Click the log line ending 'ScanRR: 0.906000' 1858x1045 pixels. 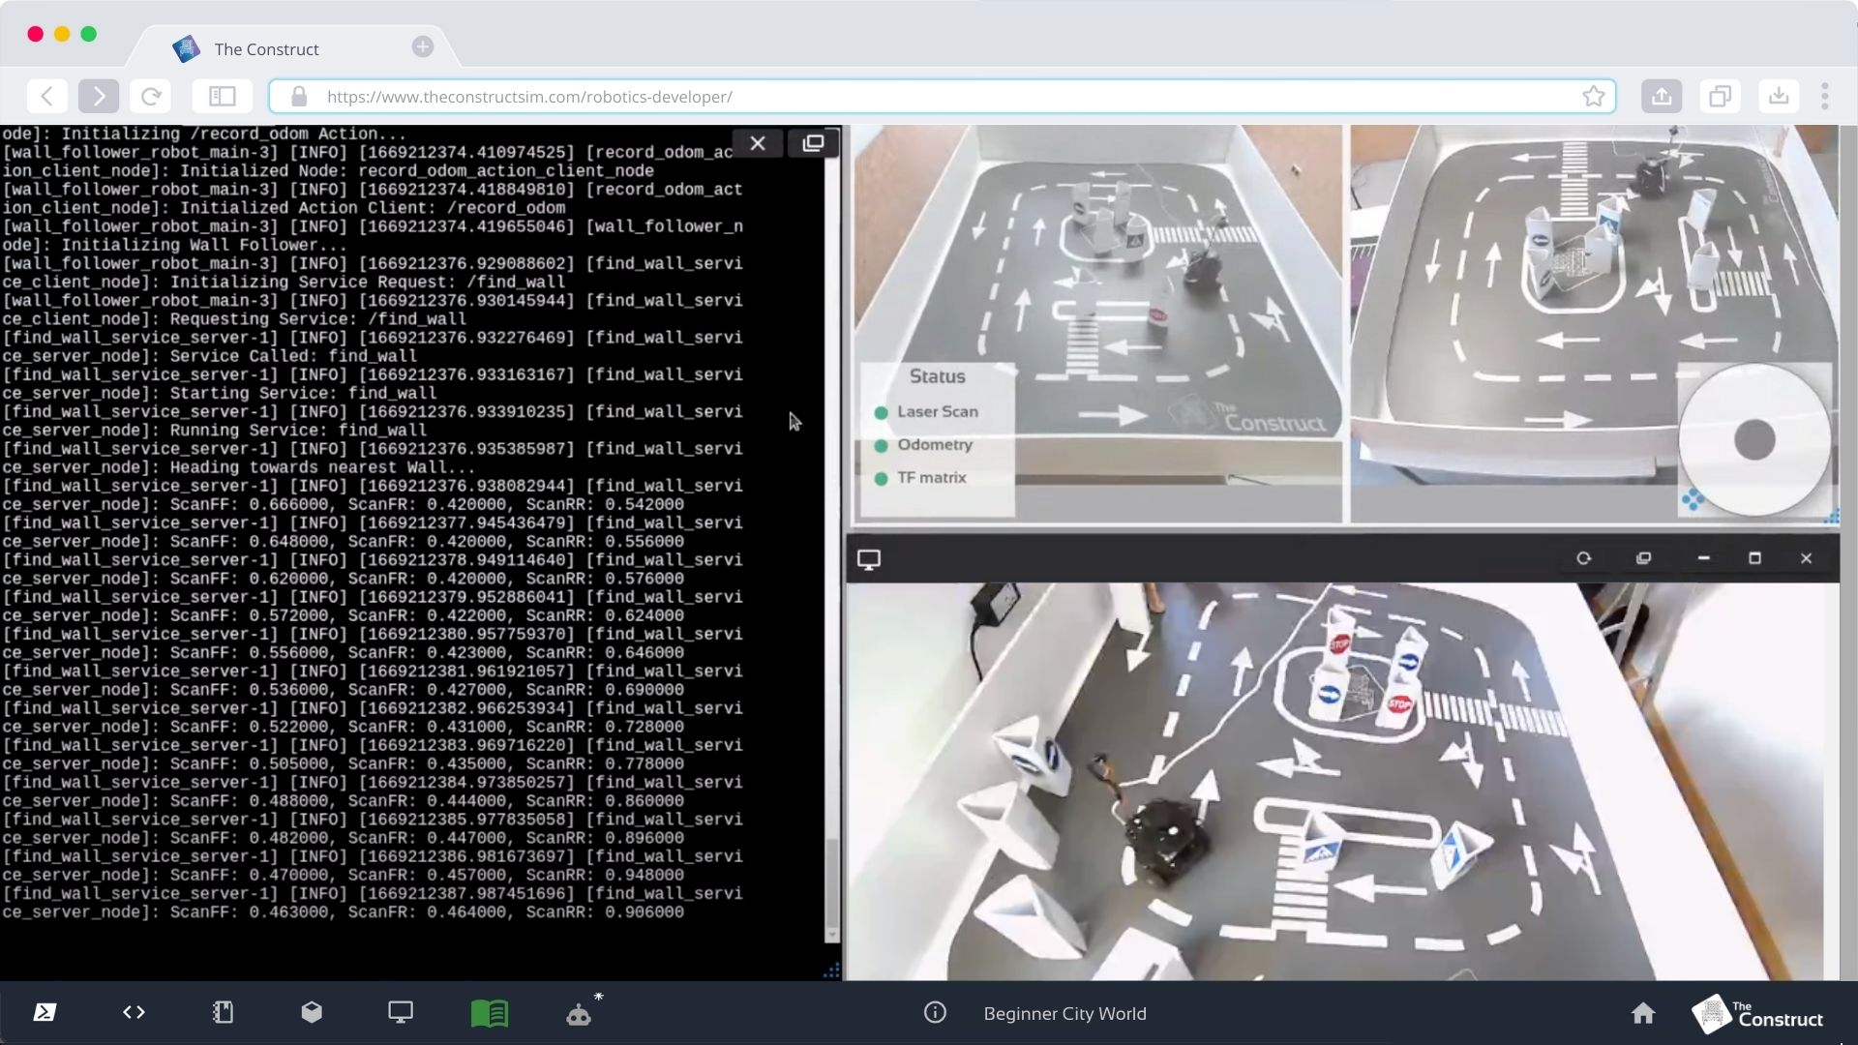[x=374, y=904]
